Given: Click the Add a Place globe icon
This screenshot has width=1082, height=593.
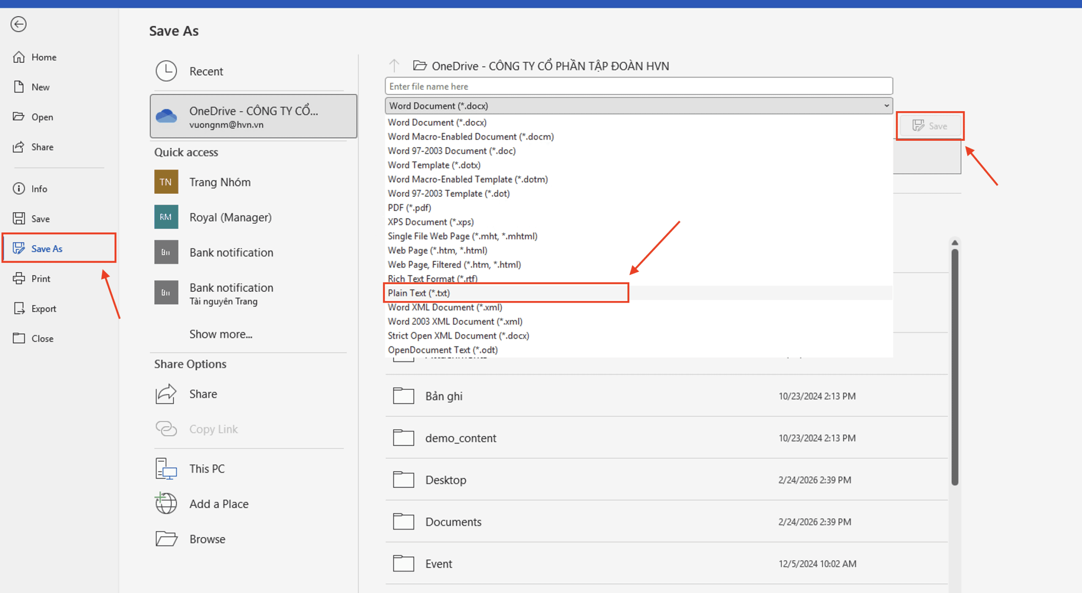Looking at the screenshot, I should coord(166,503).
